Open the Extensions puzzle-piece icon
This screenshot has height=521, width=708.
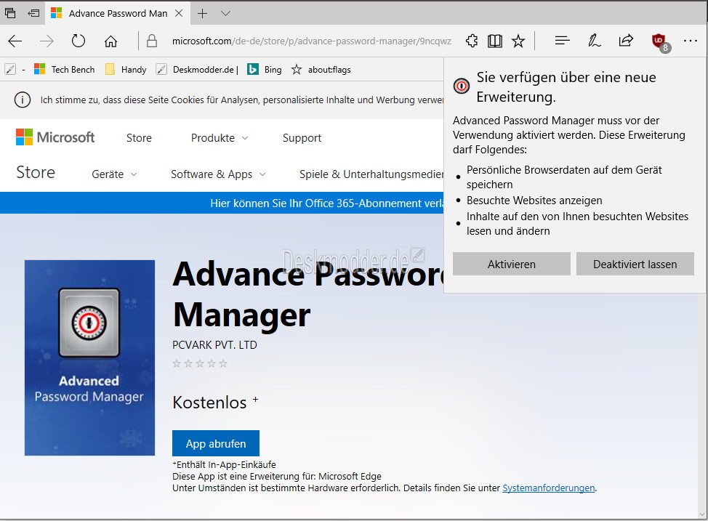(472, 41)
